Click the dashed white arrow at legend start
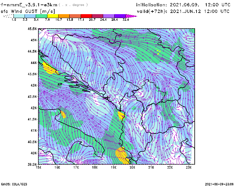 pos(8,16)
